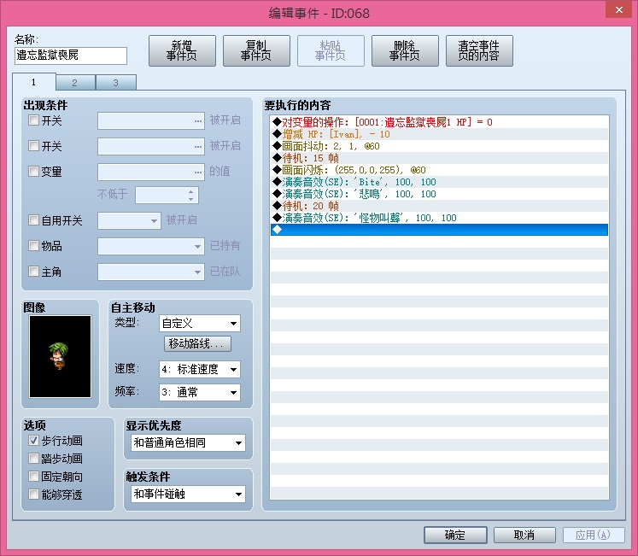
Task: Select the 增减 HP: [Ivan] command line
Action: click(440, 134)
